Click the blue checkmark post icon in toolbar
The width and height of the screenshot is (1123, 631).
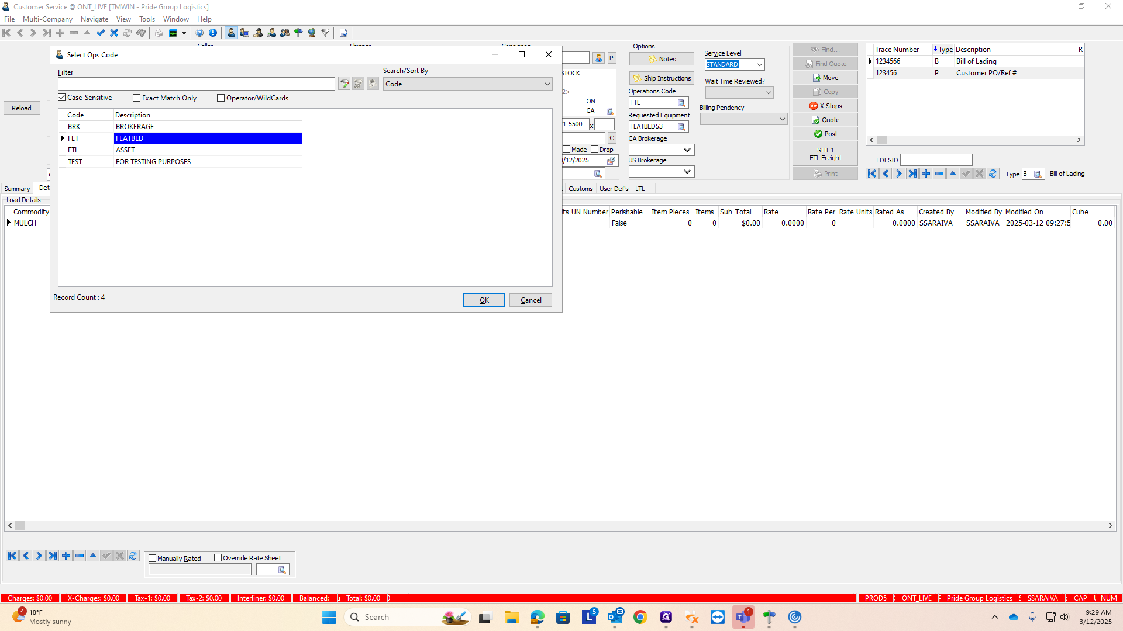[101, 33]
